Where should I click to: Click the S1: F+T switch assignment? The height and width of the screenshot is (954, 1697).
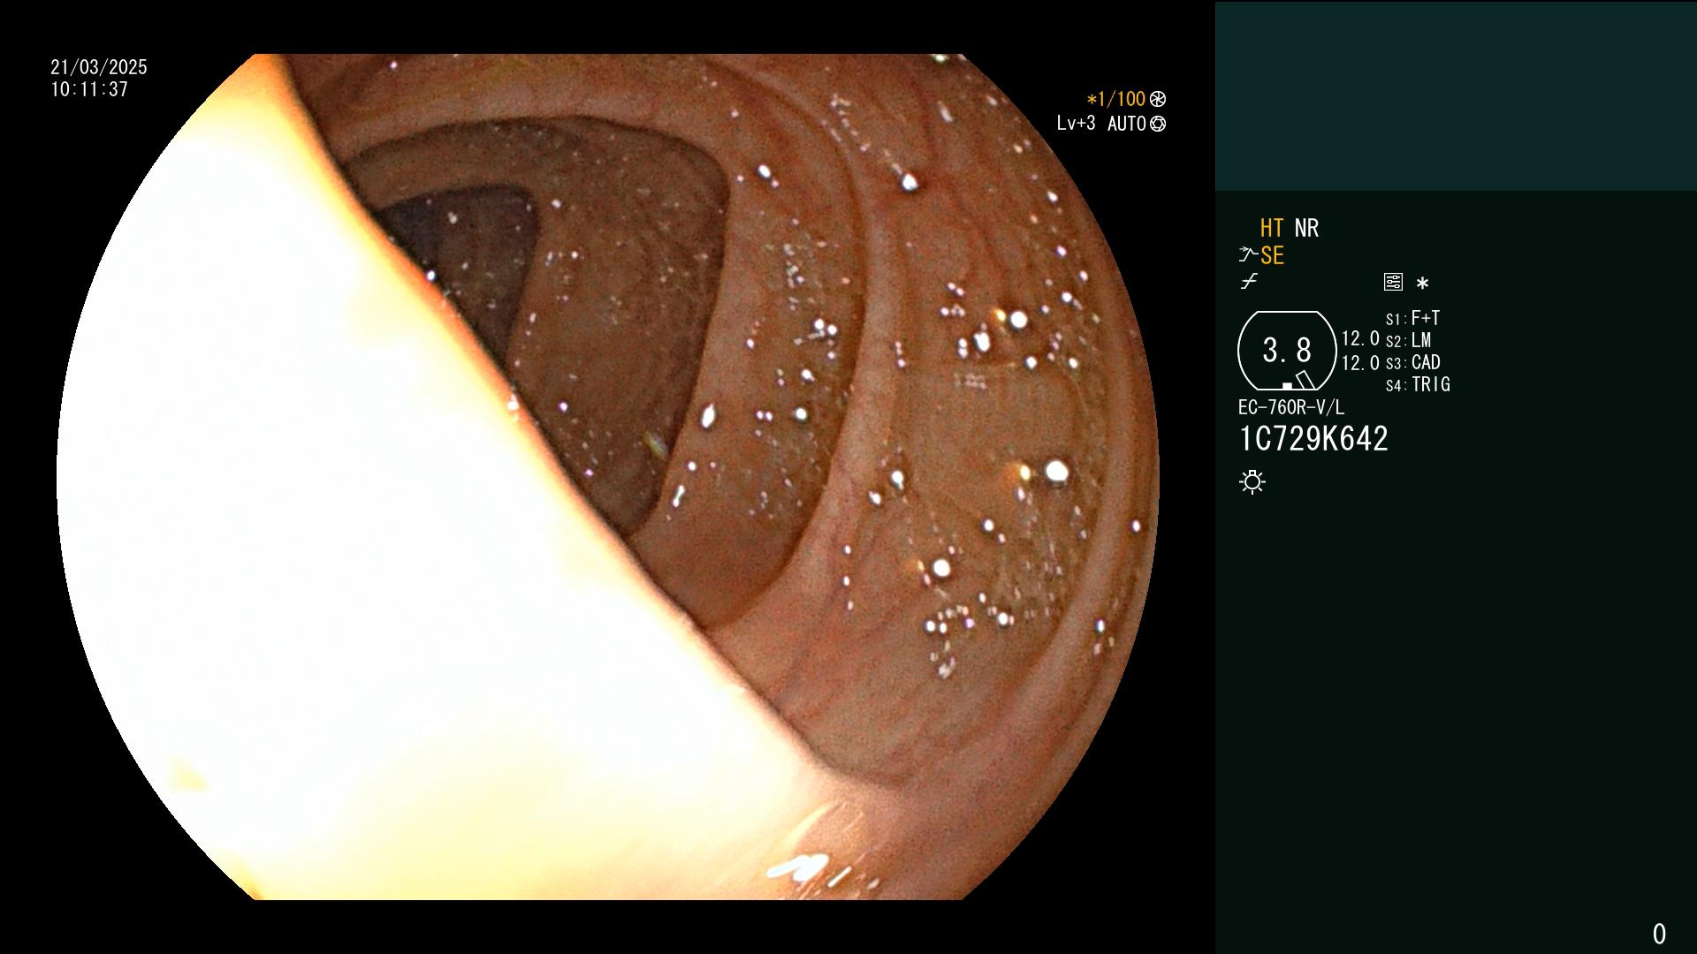tap(1412, 318)
